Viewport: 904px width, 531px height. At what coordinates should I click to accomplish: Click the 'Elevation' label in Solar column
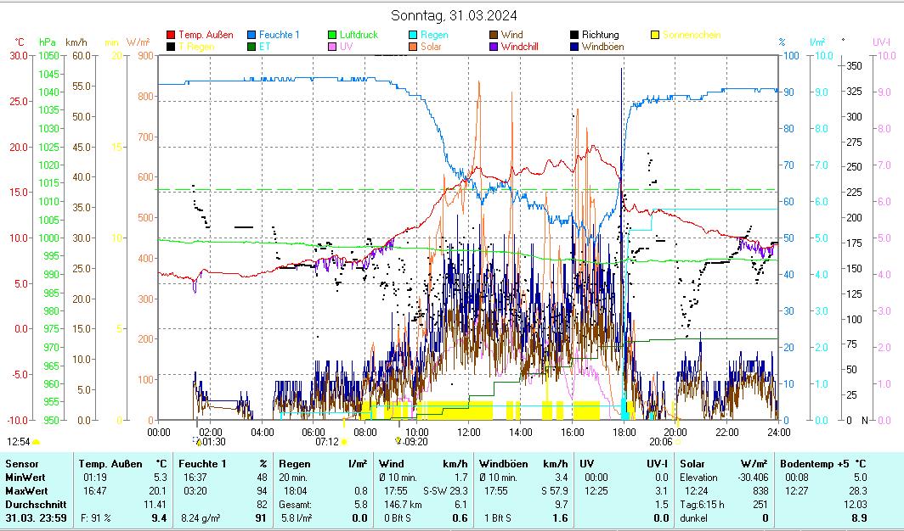698,478
